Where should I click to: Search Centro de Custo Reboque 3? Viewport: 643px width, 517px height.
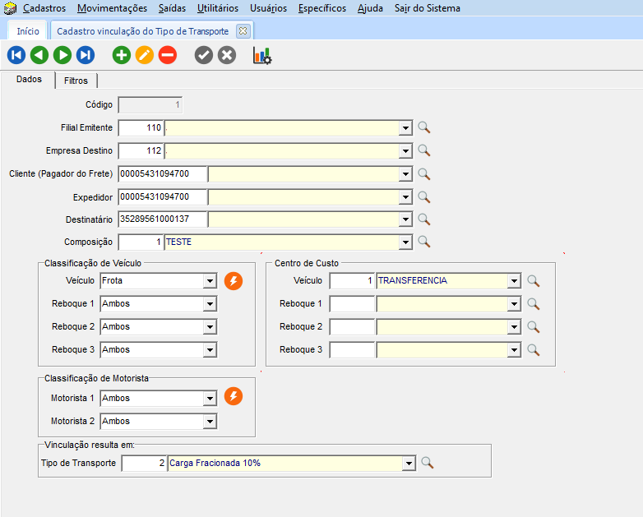(533, 349)
